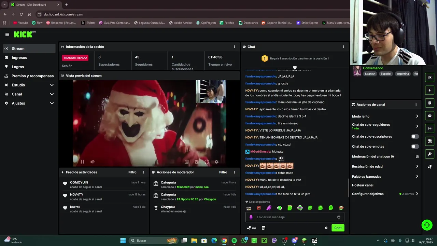This screenshot has height=246, width=437.
Task: Open Premios y recompensas page
Action: coord(29,76)
